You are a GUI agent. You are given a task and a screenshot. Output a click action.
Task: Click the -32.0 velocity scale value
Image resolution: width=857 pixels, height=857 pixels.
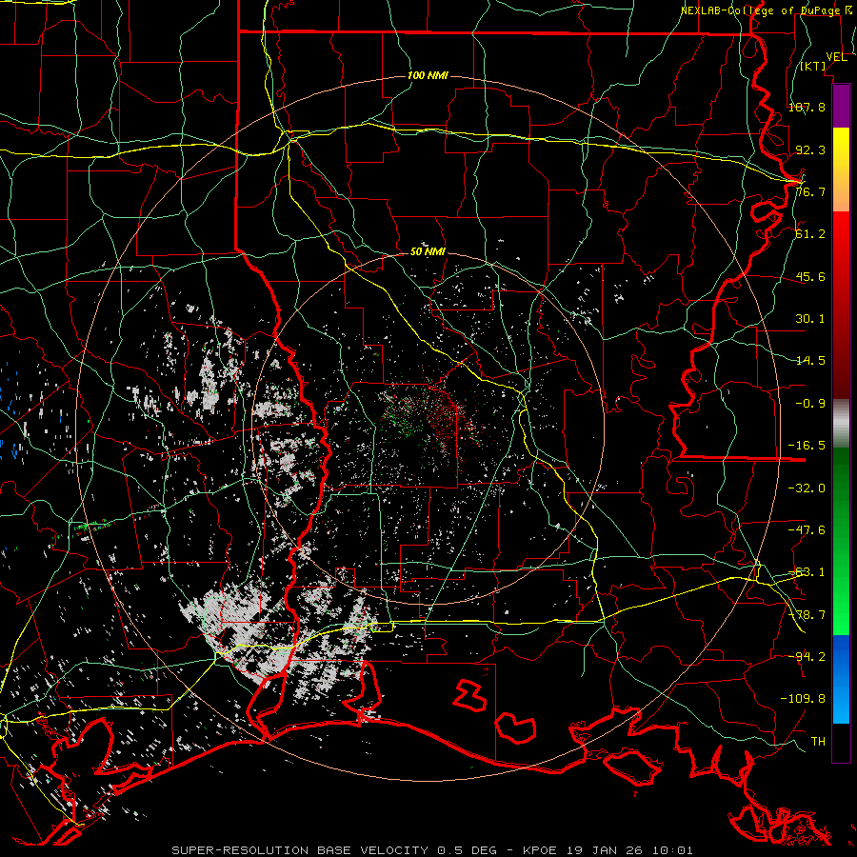tap(807, 488)
